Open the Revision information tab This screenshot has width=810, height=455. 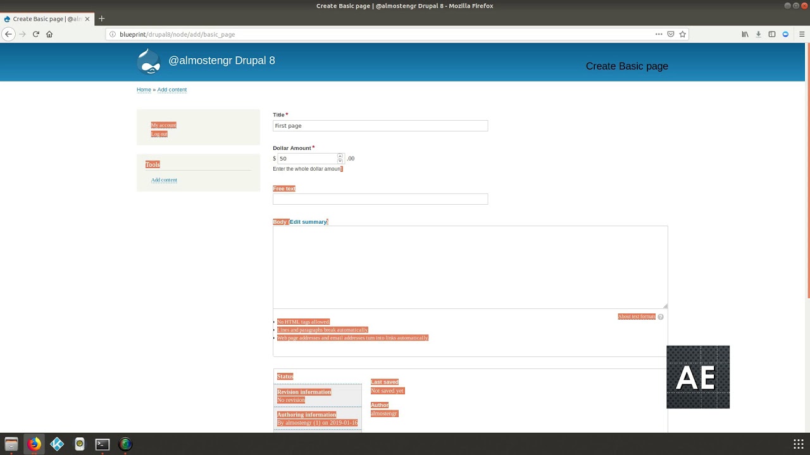tap(318, 396)
